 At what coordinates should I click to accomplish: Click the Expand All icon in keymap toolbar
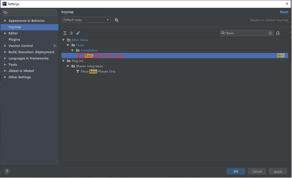pos(65,33)
